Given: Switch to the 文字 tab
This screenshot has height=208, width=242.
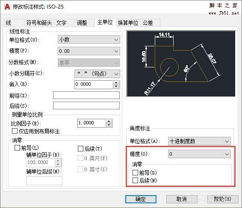Looking at the screenshot, I should tap(64, 23).
